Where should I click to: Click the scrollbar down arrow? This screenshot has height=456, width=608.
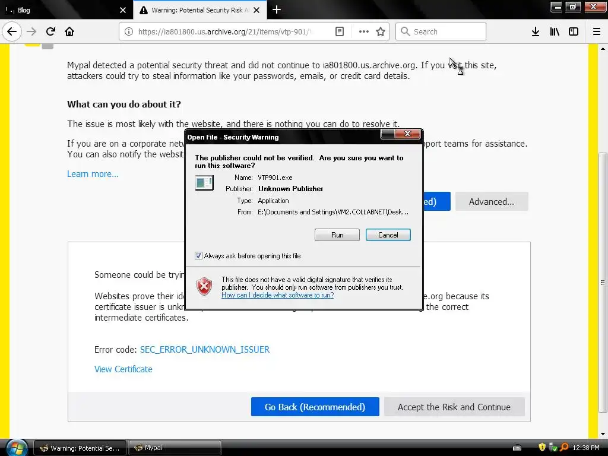tap(603, 434)
